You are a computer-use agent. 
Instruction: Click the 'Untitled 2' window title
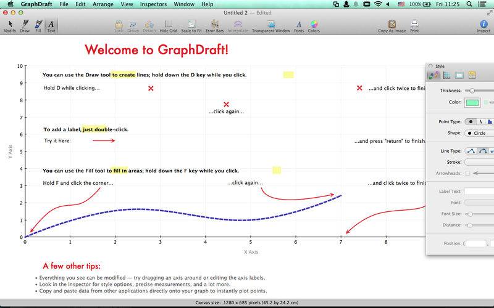pyautogui.click(x=236, y=13)
